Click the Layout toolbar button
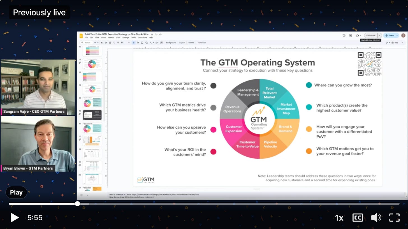 (x=182, y=43)
